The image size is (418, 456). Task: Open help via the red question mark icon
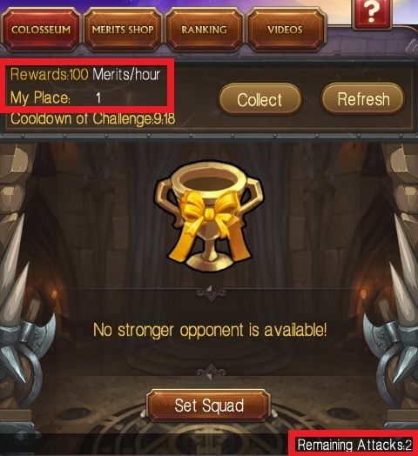coord(371,13)
